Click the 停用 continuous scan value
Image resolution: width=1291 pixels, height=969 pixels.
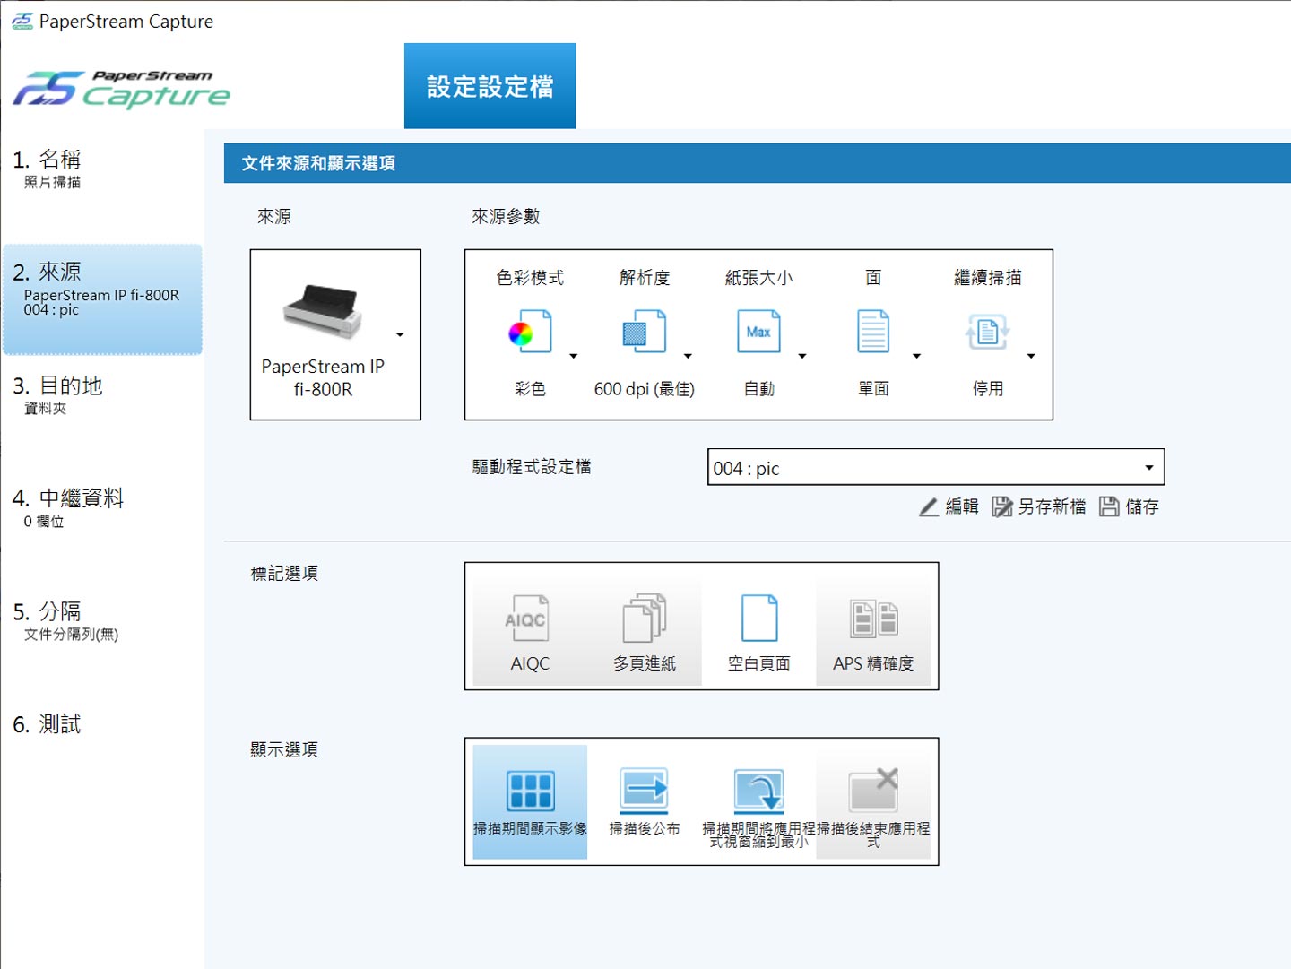pos(988,389)
